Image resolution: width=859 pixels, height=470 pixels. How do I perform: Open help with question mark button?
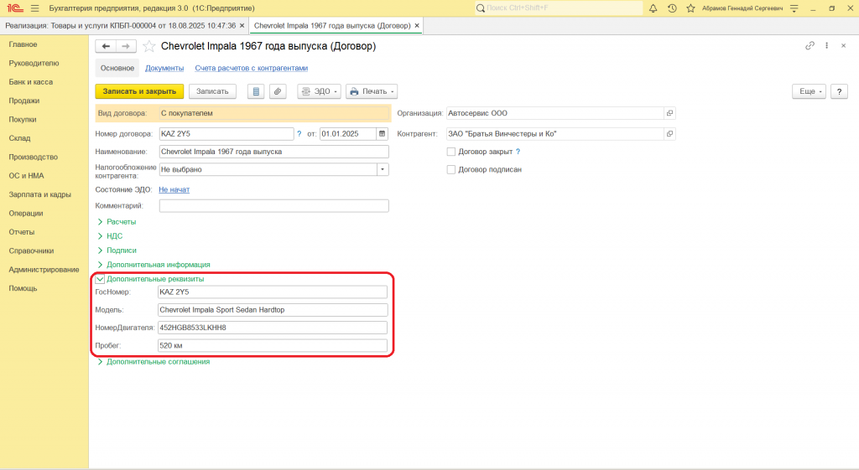coord(839,91)
